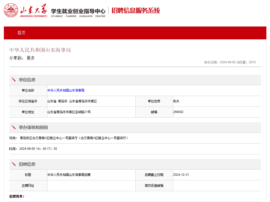This screenshot has width=270, height=202.
Task: Click the postal code 266002
Action: pyautogui.click(x=178, y=112)
